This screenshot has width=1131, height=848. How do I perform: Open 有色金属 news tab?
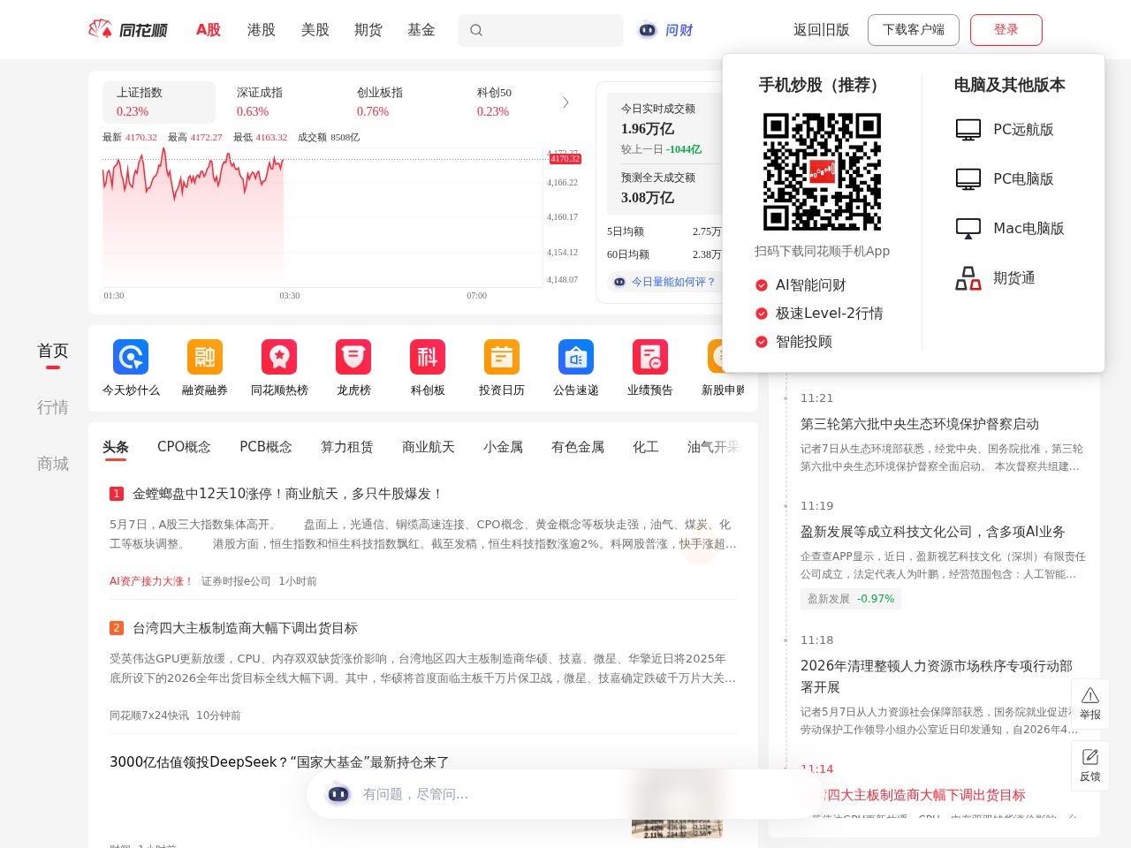coord(578,447)
